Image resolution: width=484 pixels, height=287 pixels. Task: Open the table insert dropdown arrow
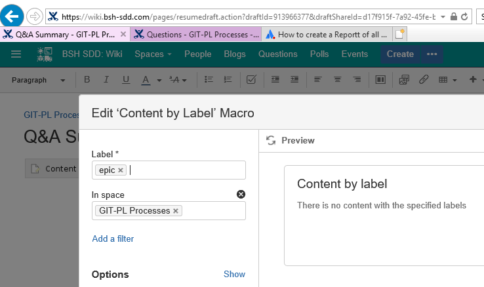(454, 80)
